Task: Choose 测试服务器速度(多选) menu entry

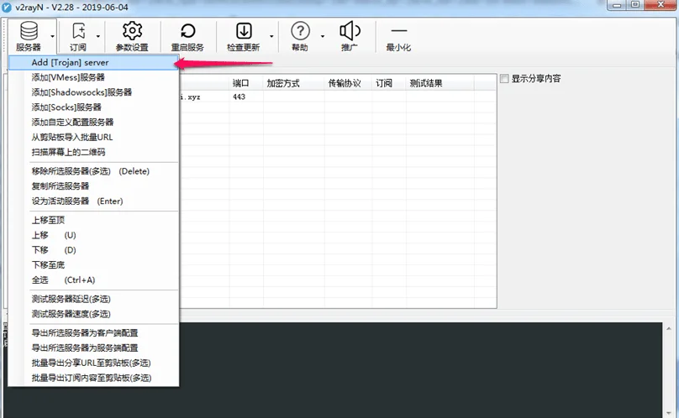Action: click(x=93, y=314)
